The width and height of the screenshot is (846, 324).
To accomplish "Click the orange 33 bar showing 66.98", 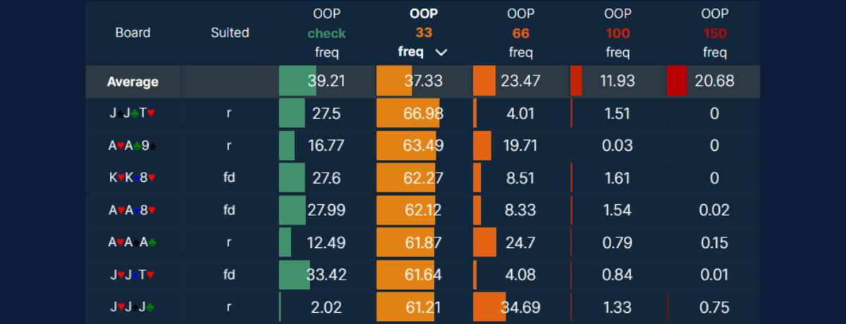I will (407, 113).
